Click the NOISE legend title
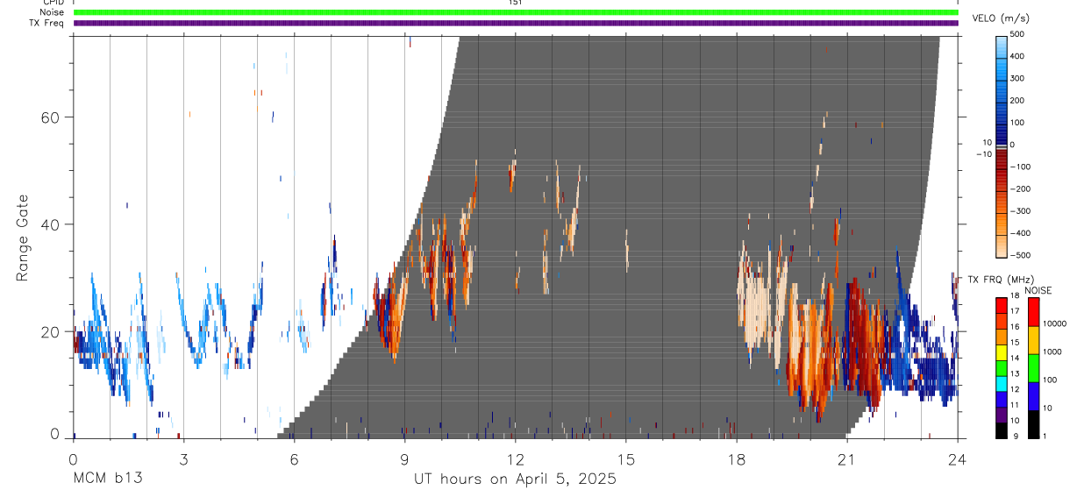 (x=1037, y=290)
